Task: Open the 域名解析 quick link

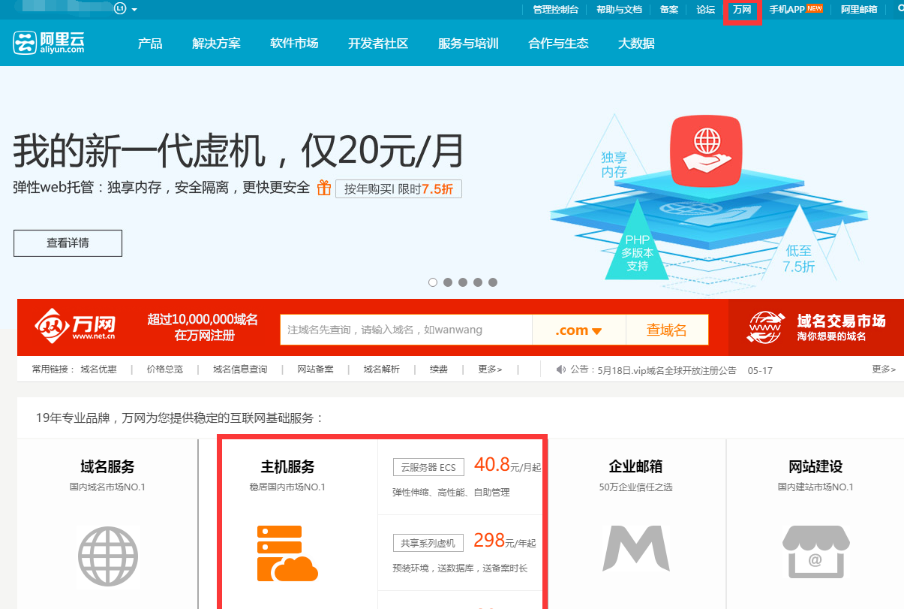Action: click(382, 369)
